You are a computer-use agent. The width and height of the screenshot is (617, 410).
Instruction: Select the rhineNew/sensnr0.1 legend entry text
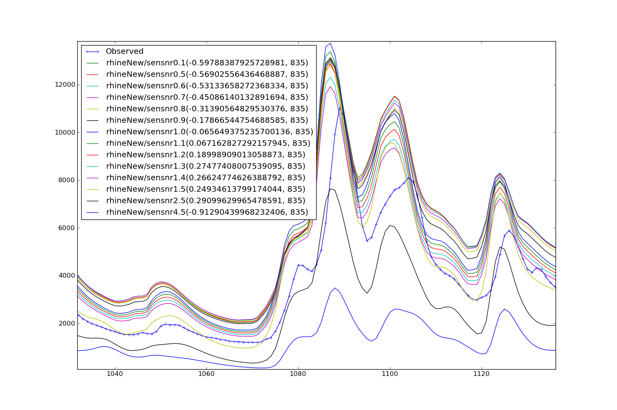coord(207,63)
